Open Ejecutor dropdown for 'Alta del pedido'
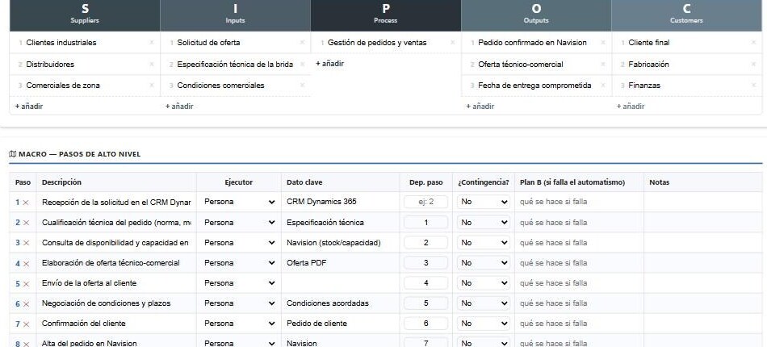 pos(239,343)
